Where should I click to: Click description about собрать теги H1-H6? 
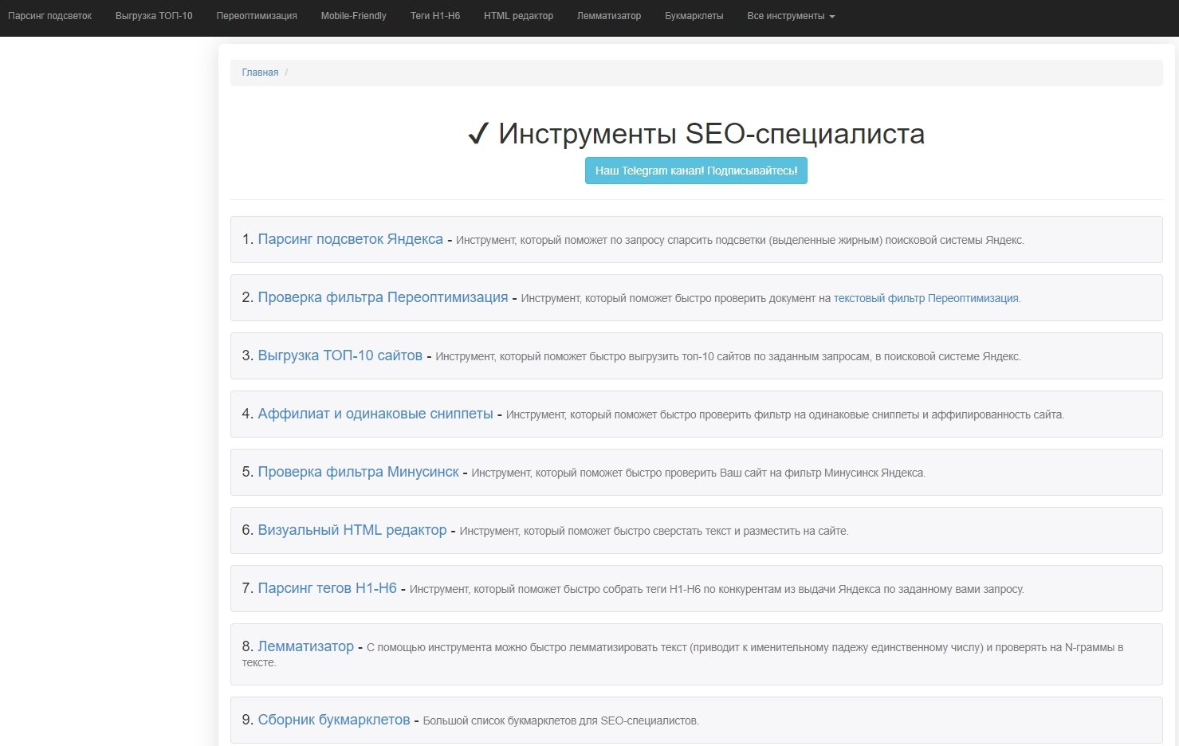click(717, 589)
